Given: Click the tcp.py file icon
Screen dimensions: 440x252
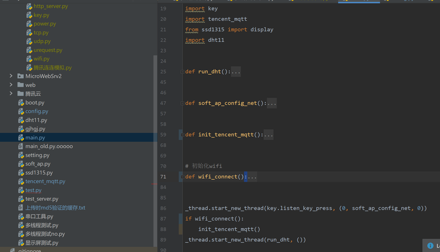Looking at the screenshot, I should point(29,32).
